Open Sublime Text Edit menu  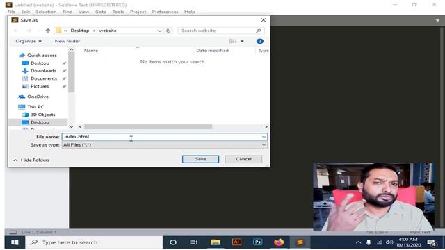(25, 12)
